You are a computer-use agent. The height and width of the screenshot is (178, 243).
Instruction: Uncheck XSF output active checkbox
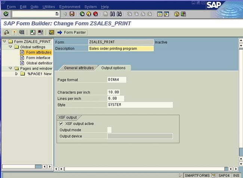pyautogui.click(x=61, y=124)
